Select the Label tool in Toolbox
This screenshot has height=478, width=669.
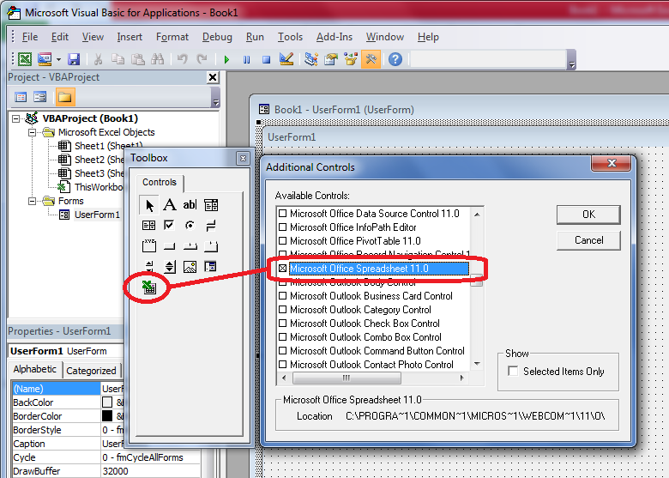coord(169,205)
